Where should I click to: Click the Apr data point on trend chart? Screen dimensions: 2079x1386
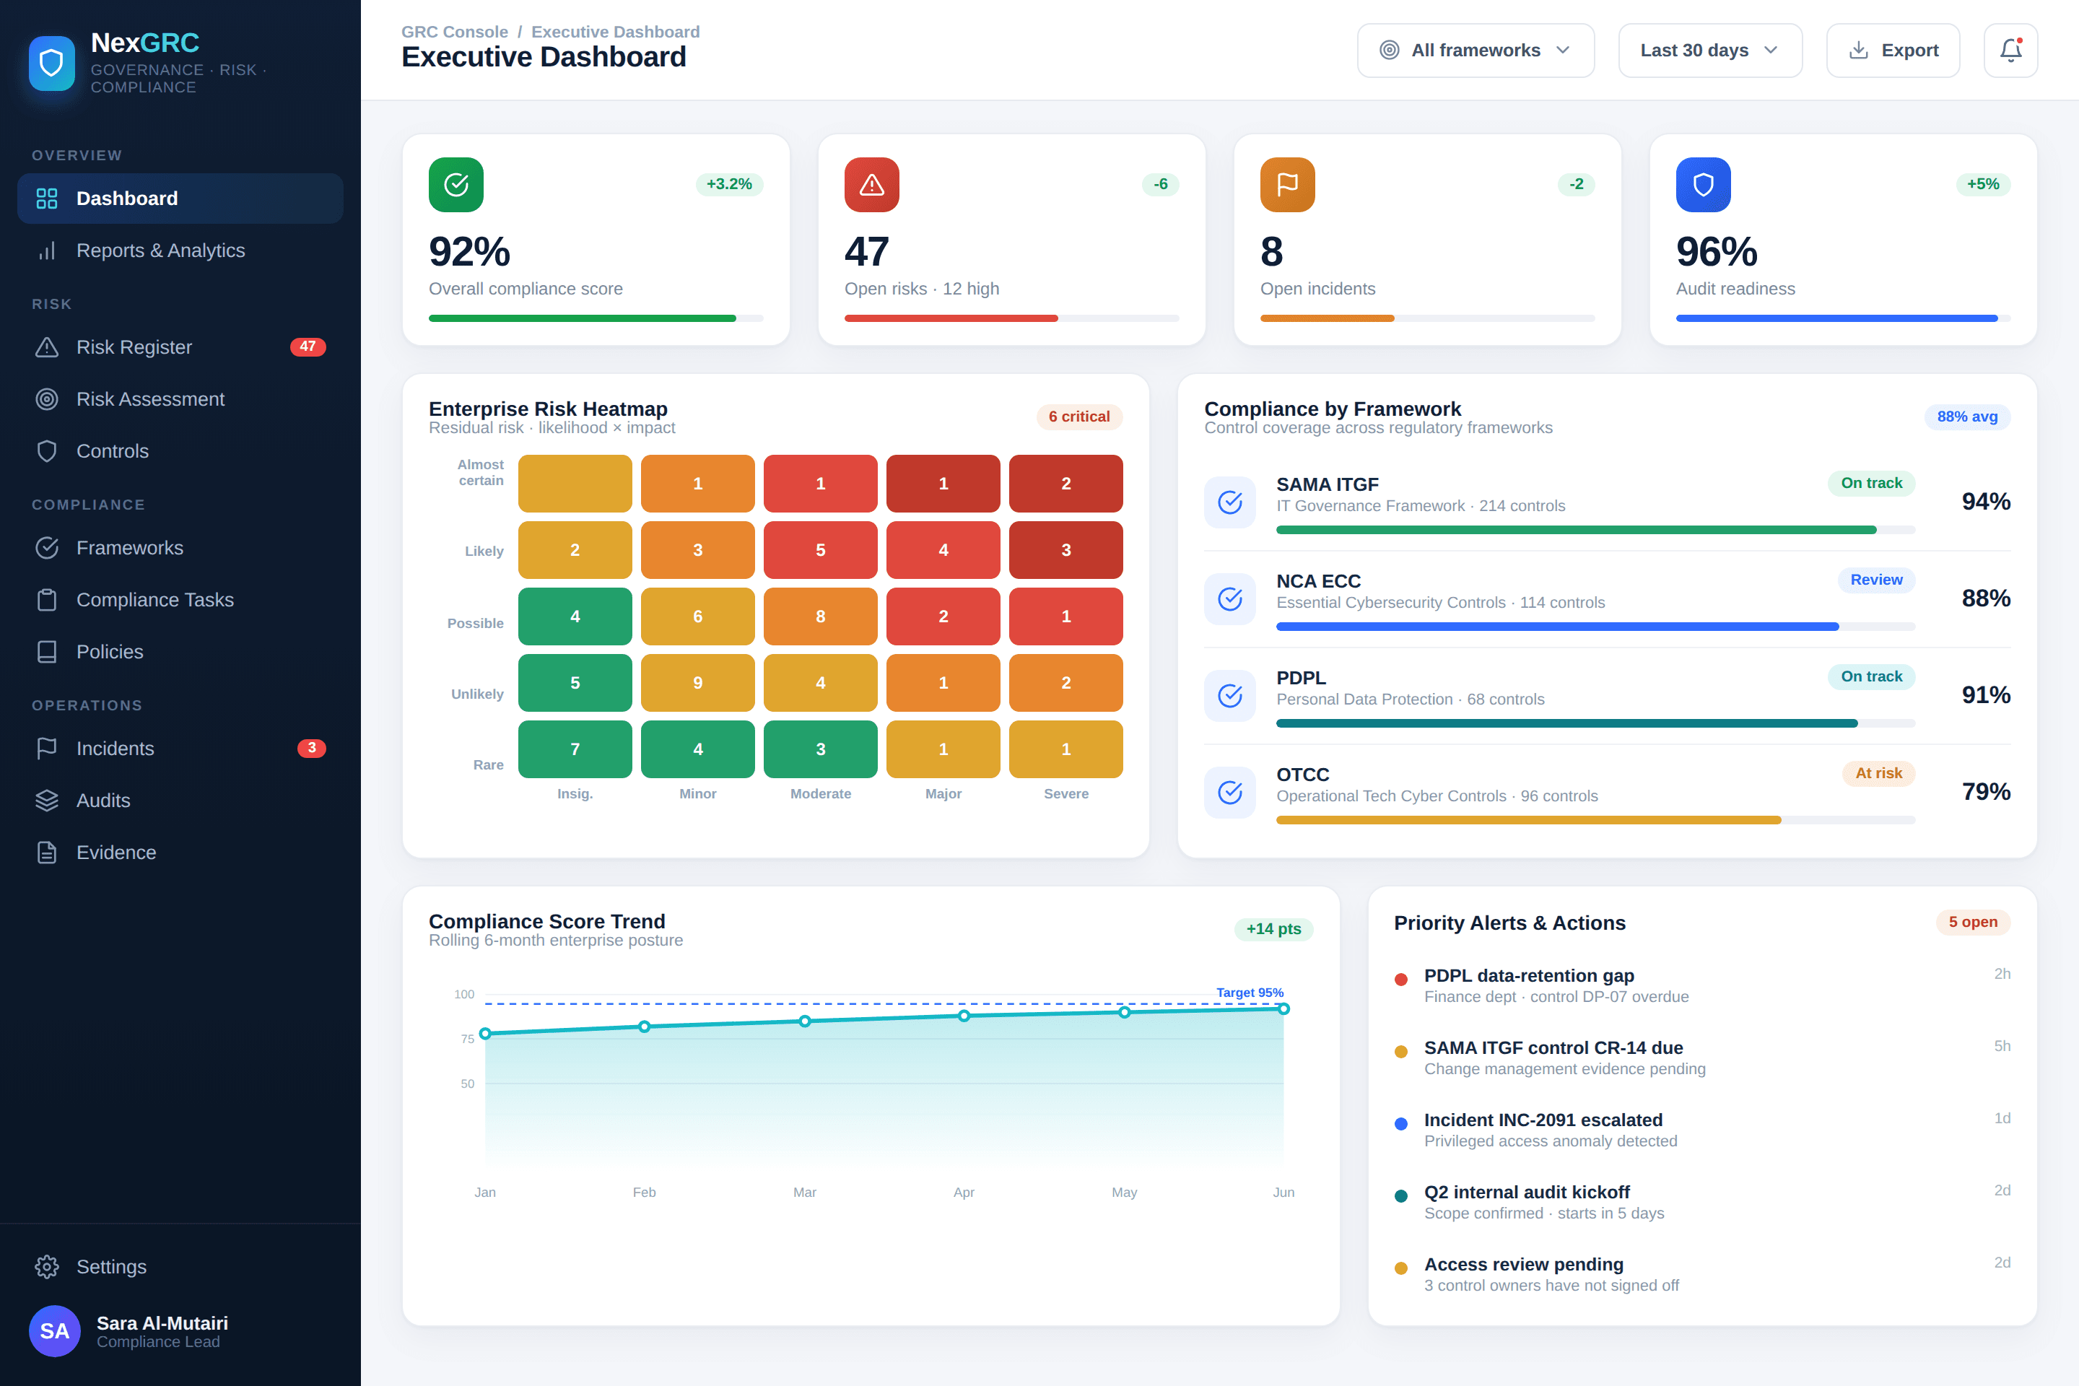tap(964, 1016)
